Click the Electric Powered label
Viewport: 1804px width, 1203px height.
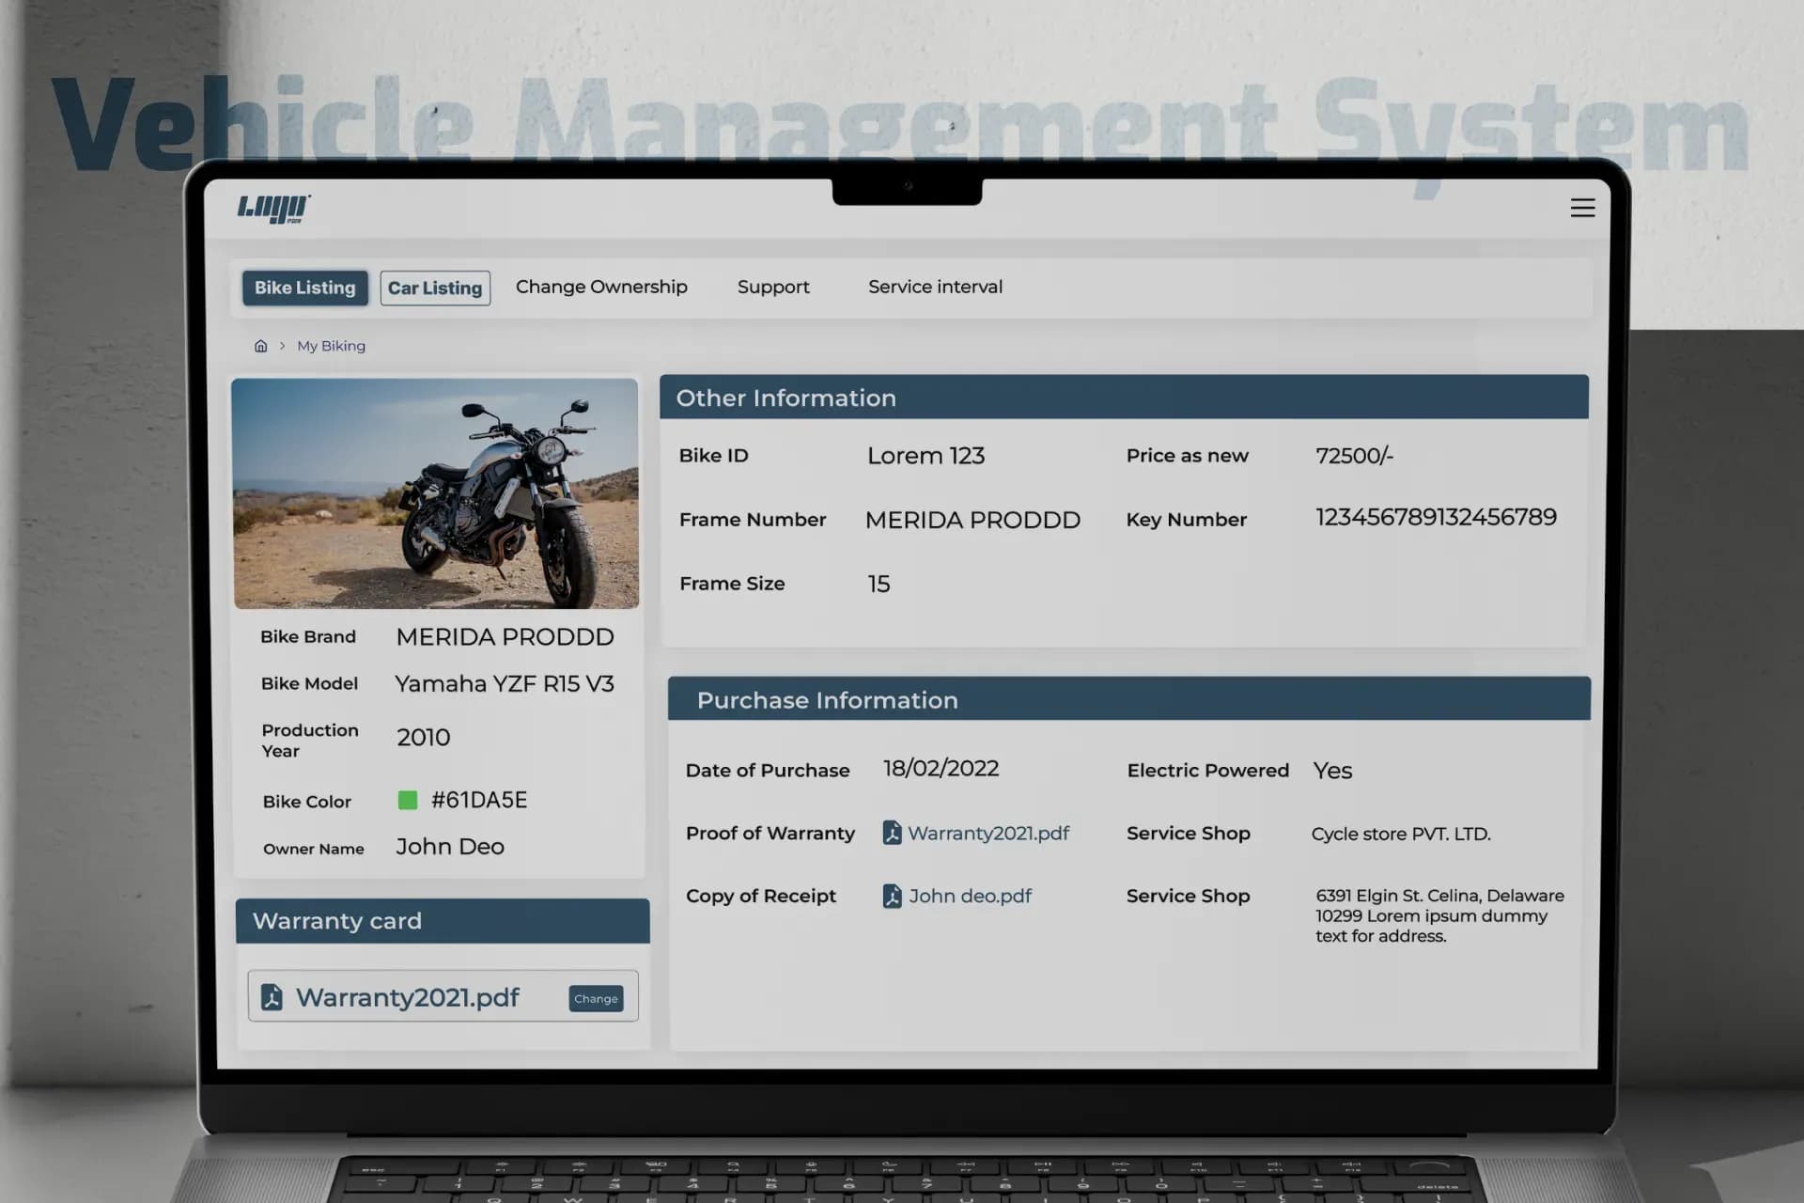pos(1207,771)
